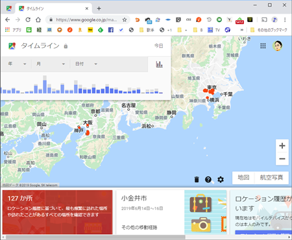Open the help question mark icon
The image size is (292, 240).
click(208, 180)
